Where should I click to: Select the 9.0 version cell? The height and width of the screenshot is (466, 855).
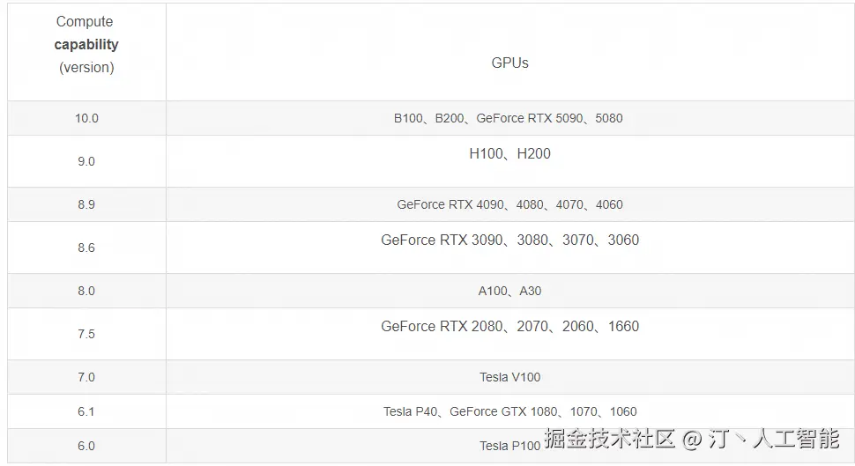coord(86,161)
